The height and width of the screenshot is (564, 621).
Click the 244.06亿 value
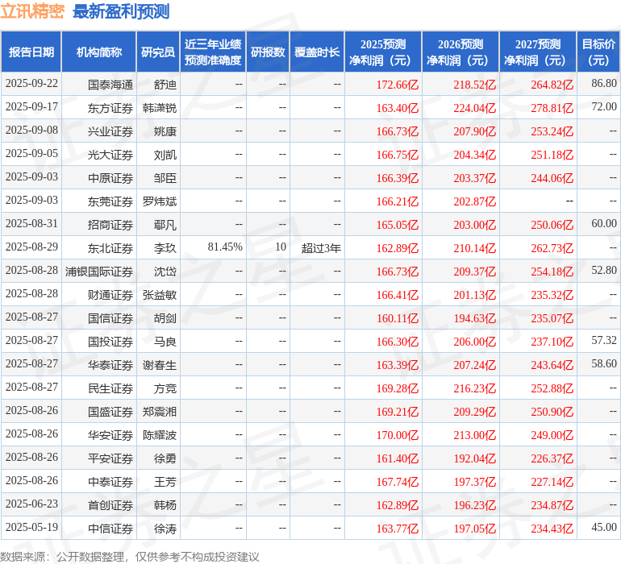pos(552,178)
